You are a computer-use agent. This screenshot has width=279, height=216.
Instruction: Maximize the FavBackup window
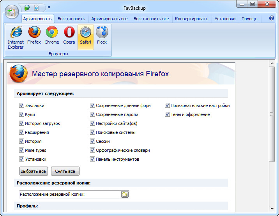coord(253,4)
